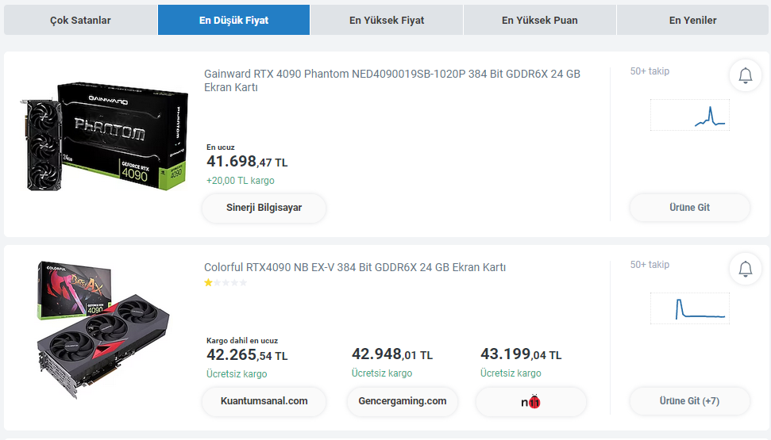Click the 41.698,47 TL price
The width and height of the screenshot is (771, 440).
pyautogui.click(x=247, y=162)
